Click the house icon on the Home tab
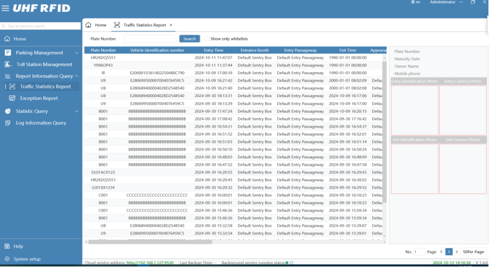Image resolution: width=489 pixels, height=267 pixels. 88,25
